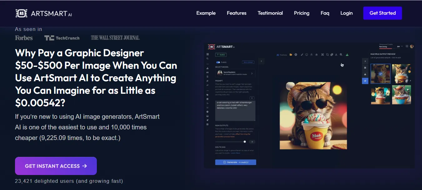Select the cat in blue cup thumbnail

pos(401,95)
